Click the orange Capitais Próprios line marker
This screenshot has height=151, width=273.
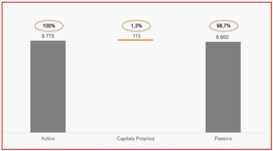pos(135,40)
